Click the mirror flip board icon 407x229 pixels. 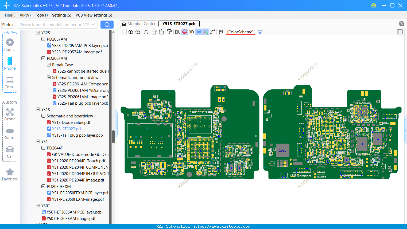(177, 32)
